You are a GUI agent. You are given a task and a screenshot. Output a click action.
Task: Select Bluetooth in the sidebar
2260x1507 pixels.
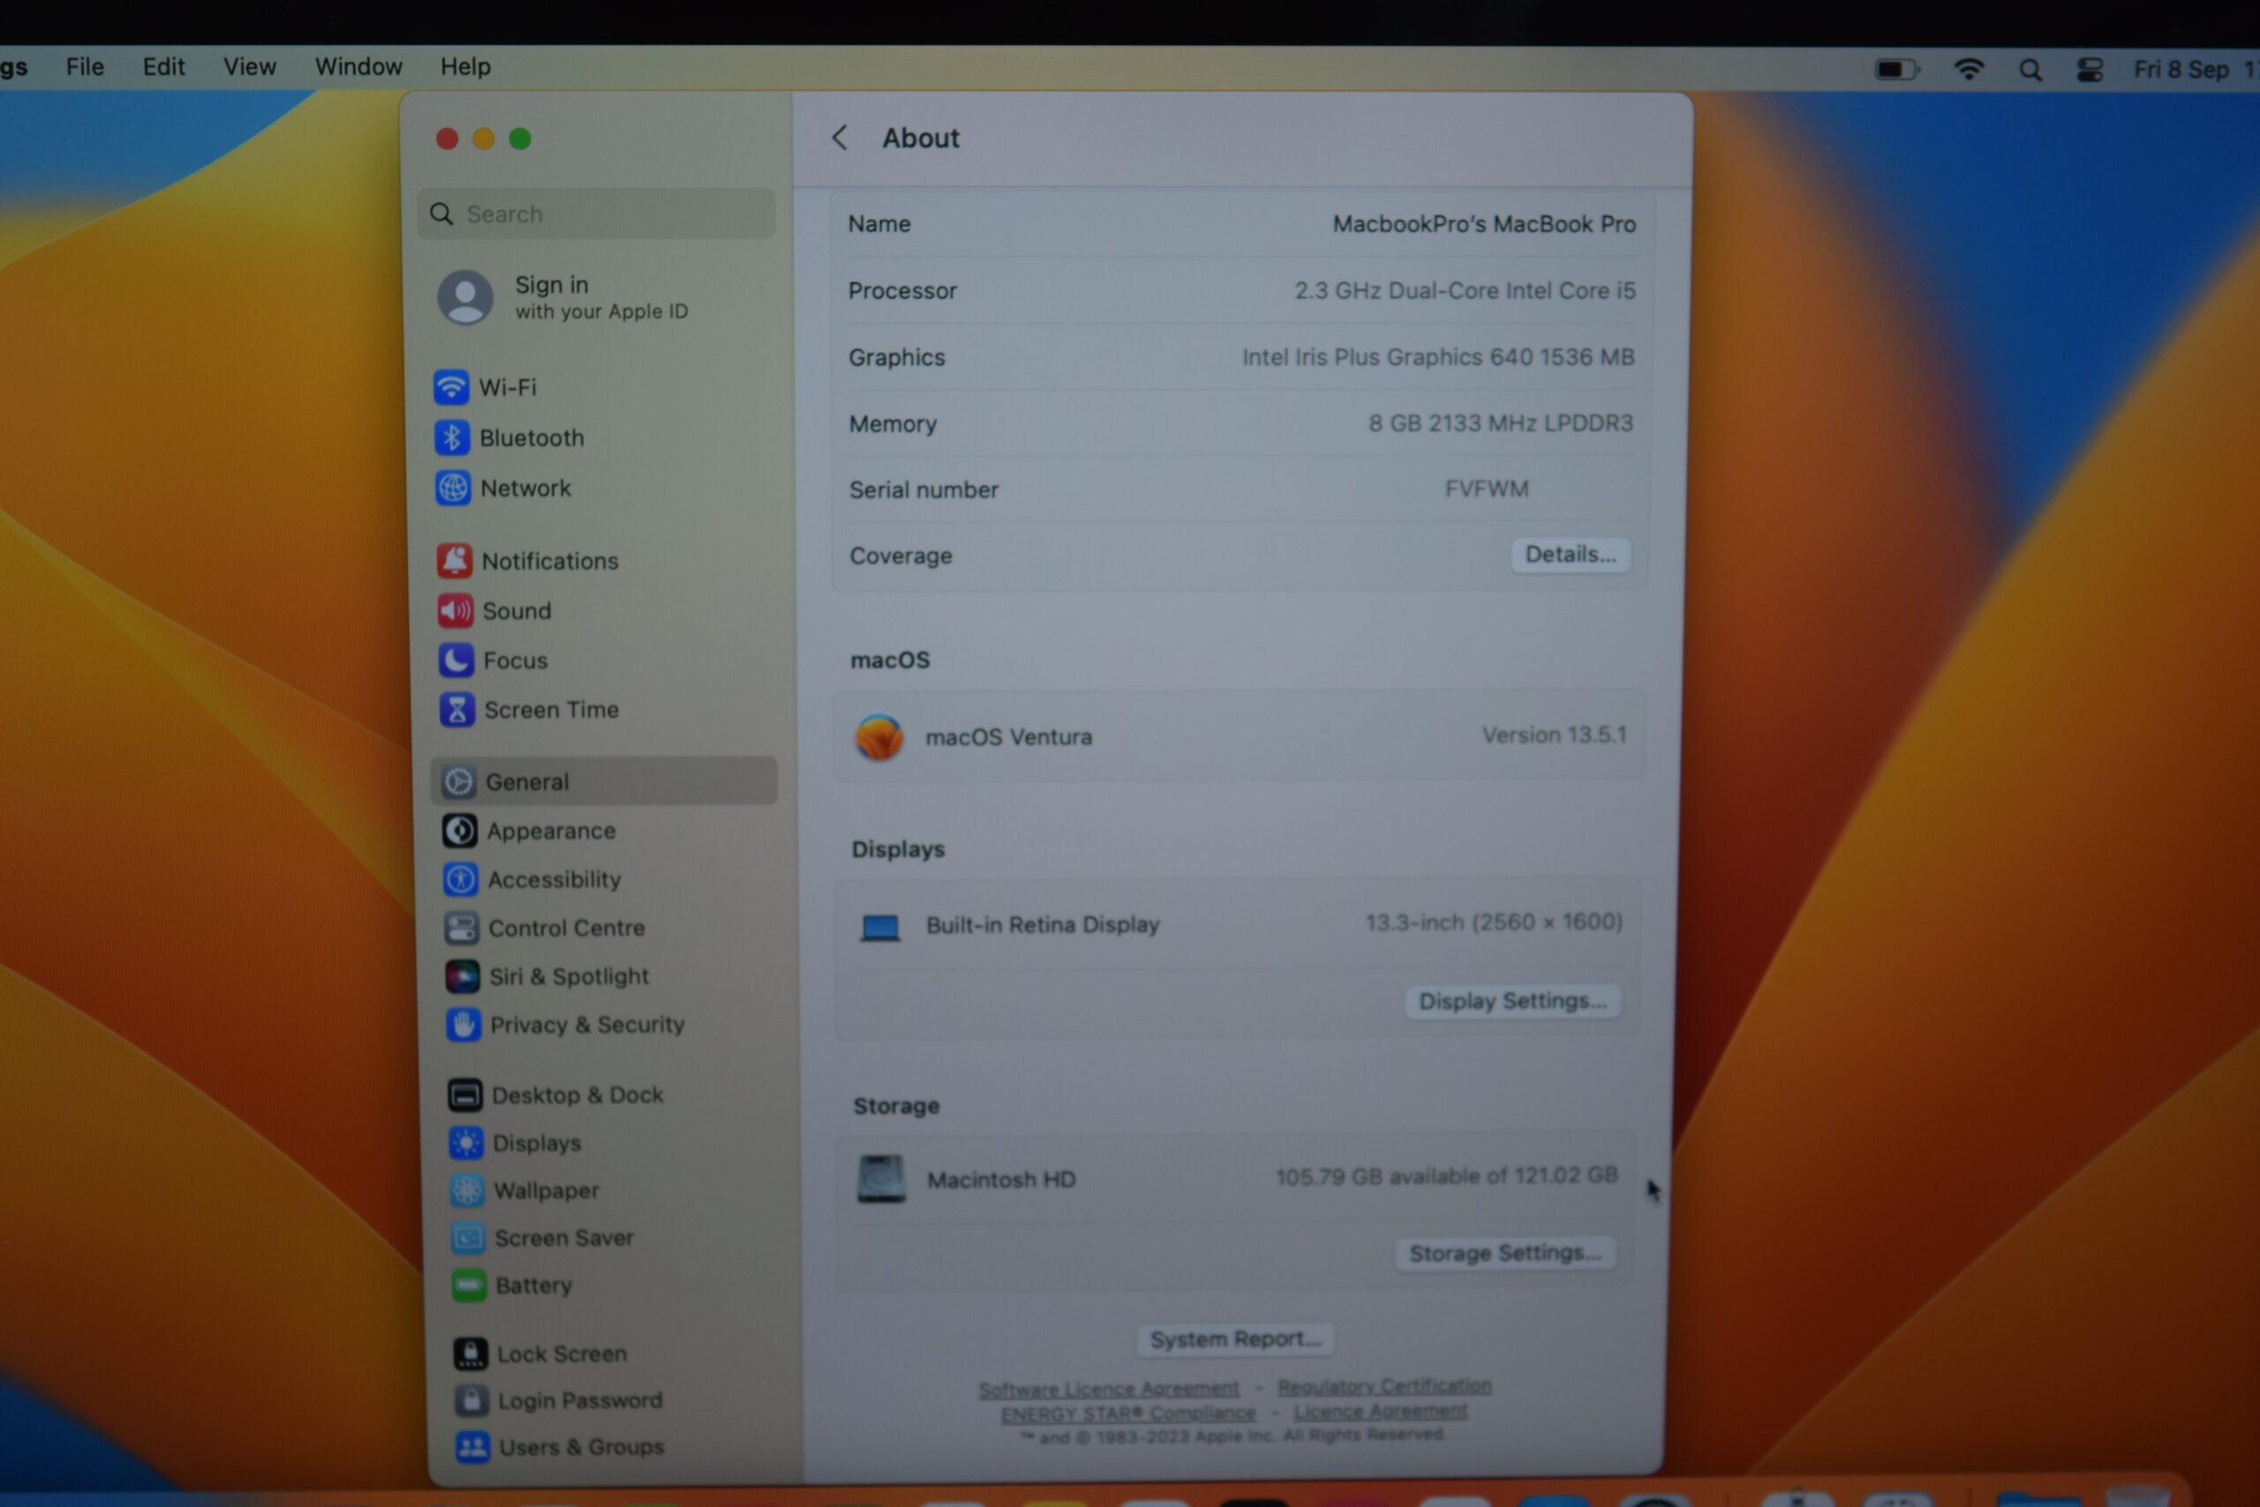tap(531, 438)
